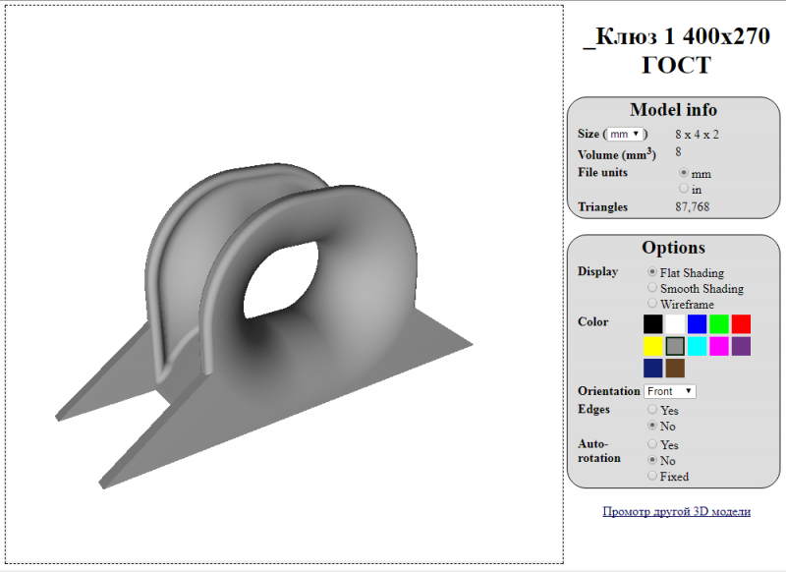Switch display to Wireframe
Screen dimensions: 786x572
(x=652, y=304)
